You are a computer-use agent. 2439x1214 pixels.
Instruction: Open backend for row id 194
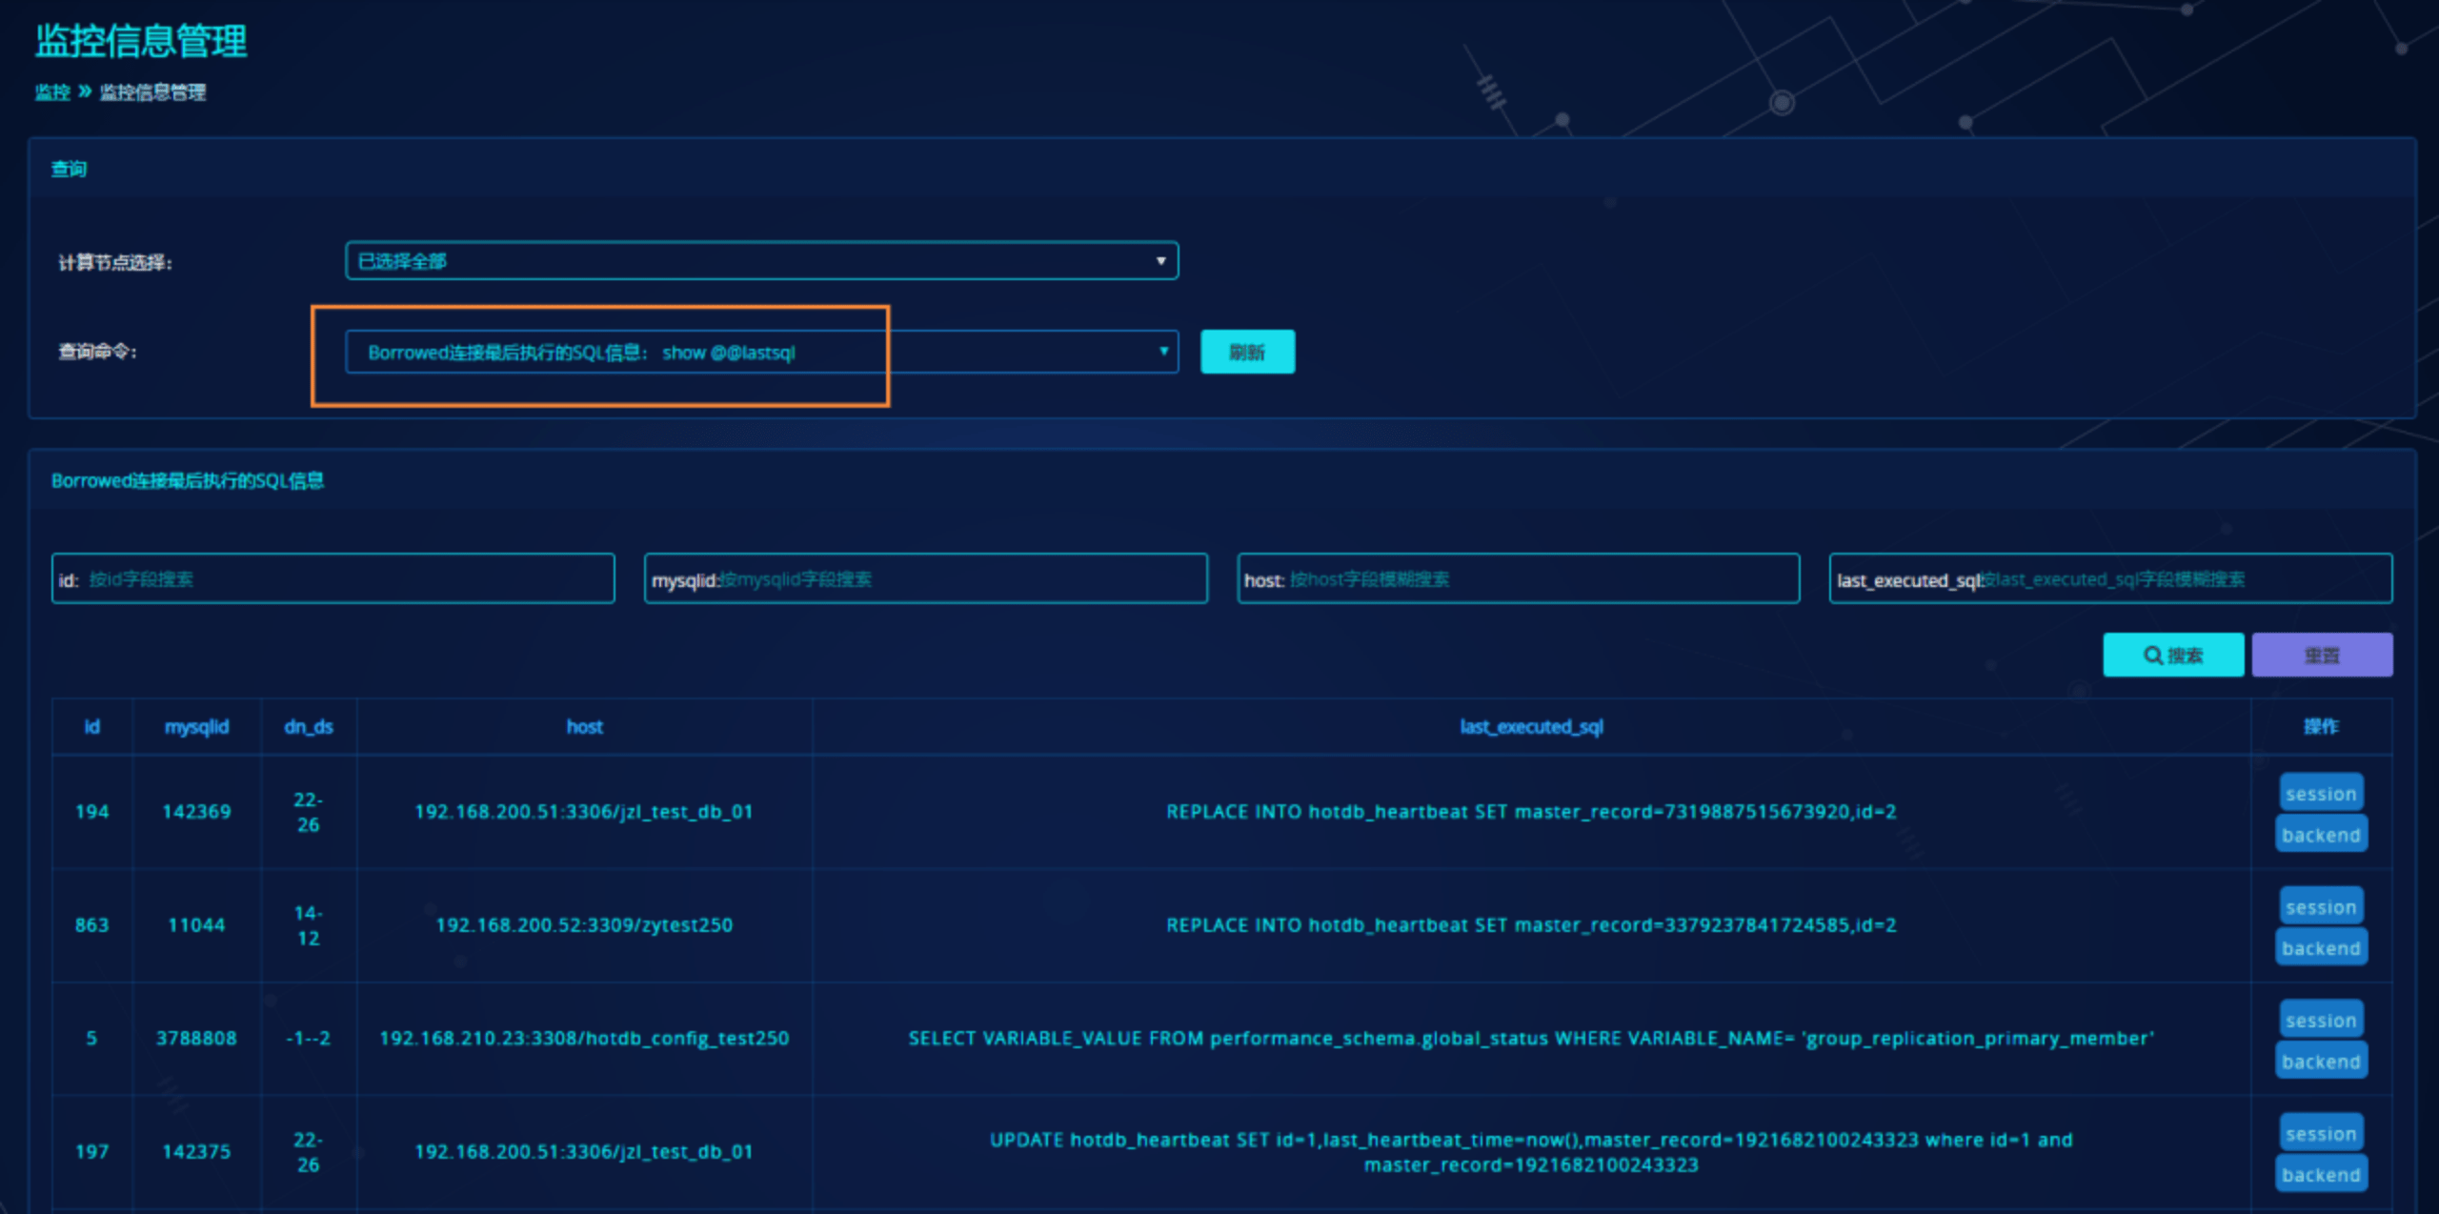point(2320,835)
